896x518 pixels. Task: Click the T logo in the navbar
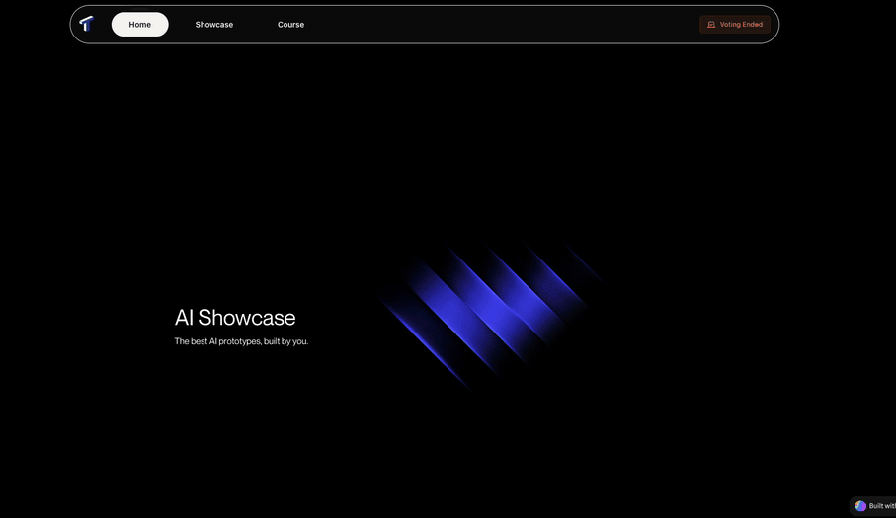87,24
